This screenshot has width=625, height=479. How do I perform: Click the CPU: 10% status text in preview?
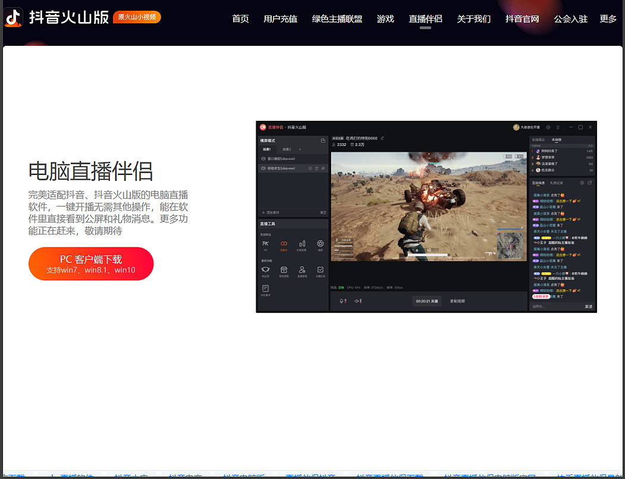click(x=354, y=287)
